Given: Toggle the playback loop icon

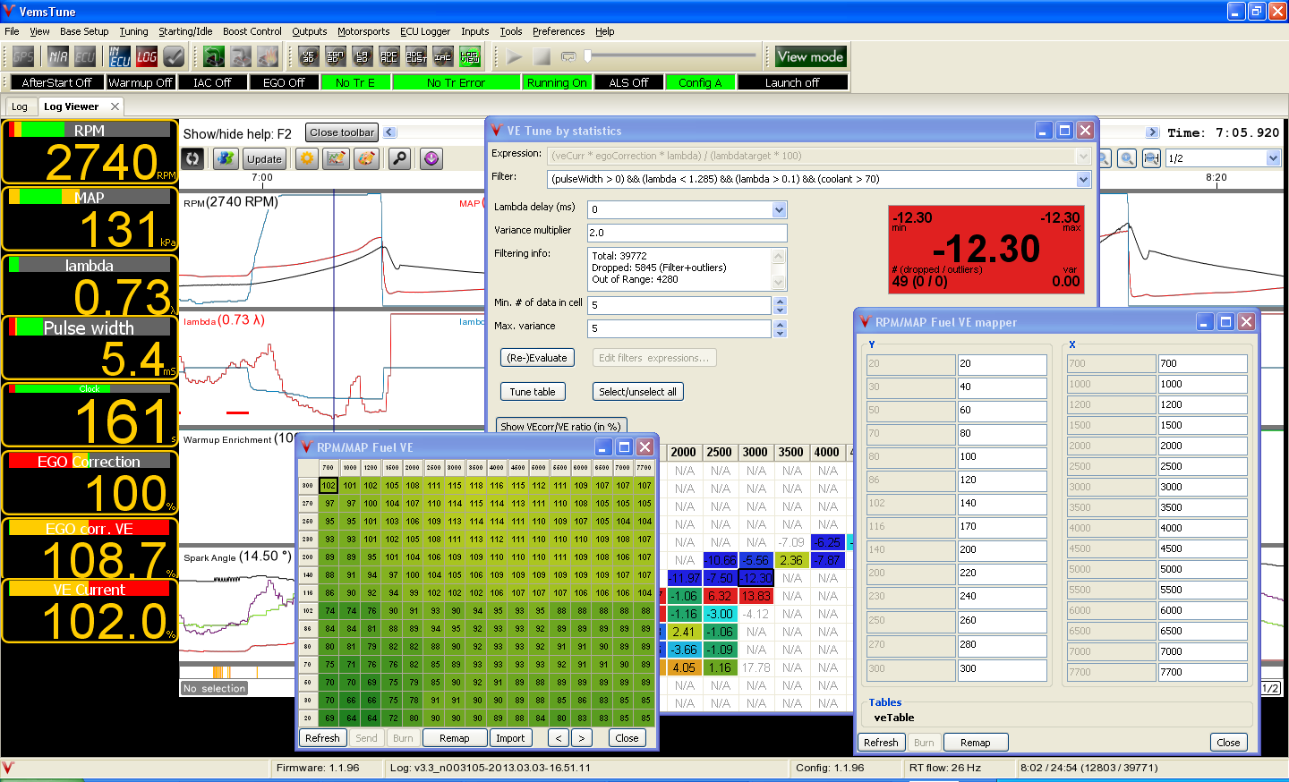Looking at the screenshot, I should click(568, 57).
